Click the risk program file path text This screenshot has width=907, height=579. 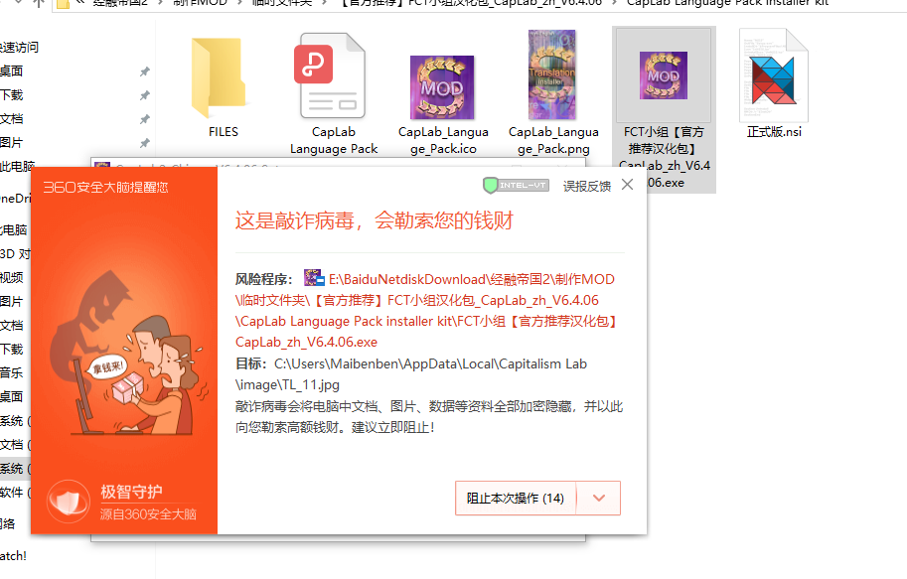pyautogui.click(x=426, y=311)
